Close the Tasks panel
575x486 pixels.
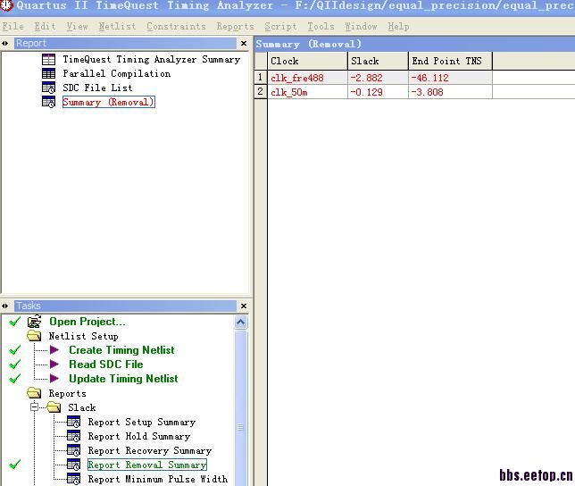pyautogui.click(x=244, y=306)
